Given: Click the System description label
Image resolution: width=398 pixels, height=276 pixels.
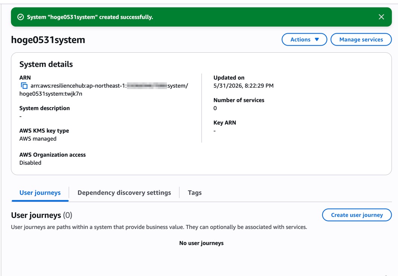Looking at the screenshot, I should pos(45,108).
